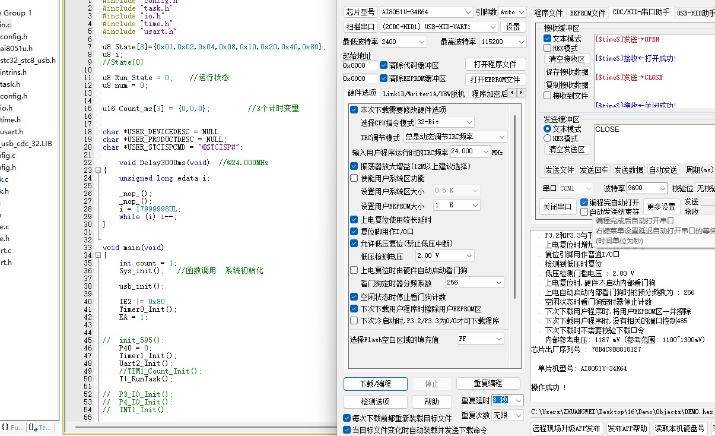The width and height of the screenshot is (715, 436).
Task: Click 清空接收区 button
Action: click(x=567, y=59)
